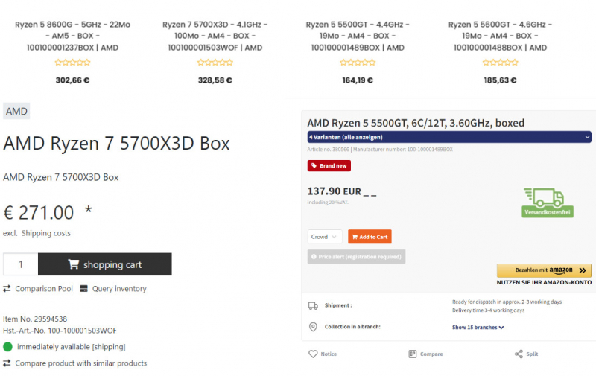
Task: Click Compare product with similar products
Action: pyautogui.click(x=81, y=363)
